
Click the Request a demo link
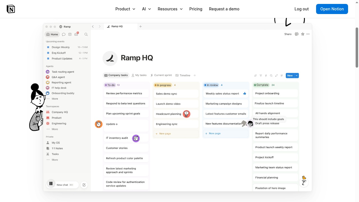click(224, 9)
